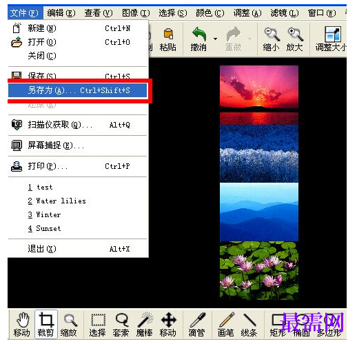This screenshot has width=357, height=344.
Task: Click the undo (撤消) toolbar icon
Action: (x=198, y=39)
